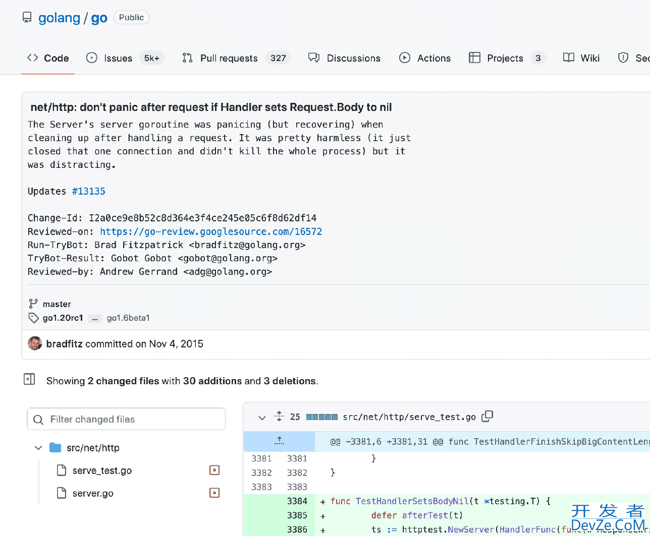Select the src/net/http folder in the tree
650x536 pixels.
93,448
